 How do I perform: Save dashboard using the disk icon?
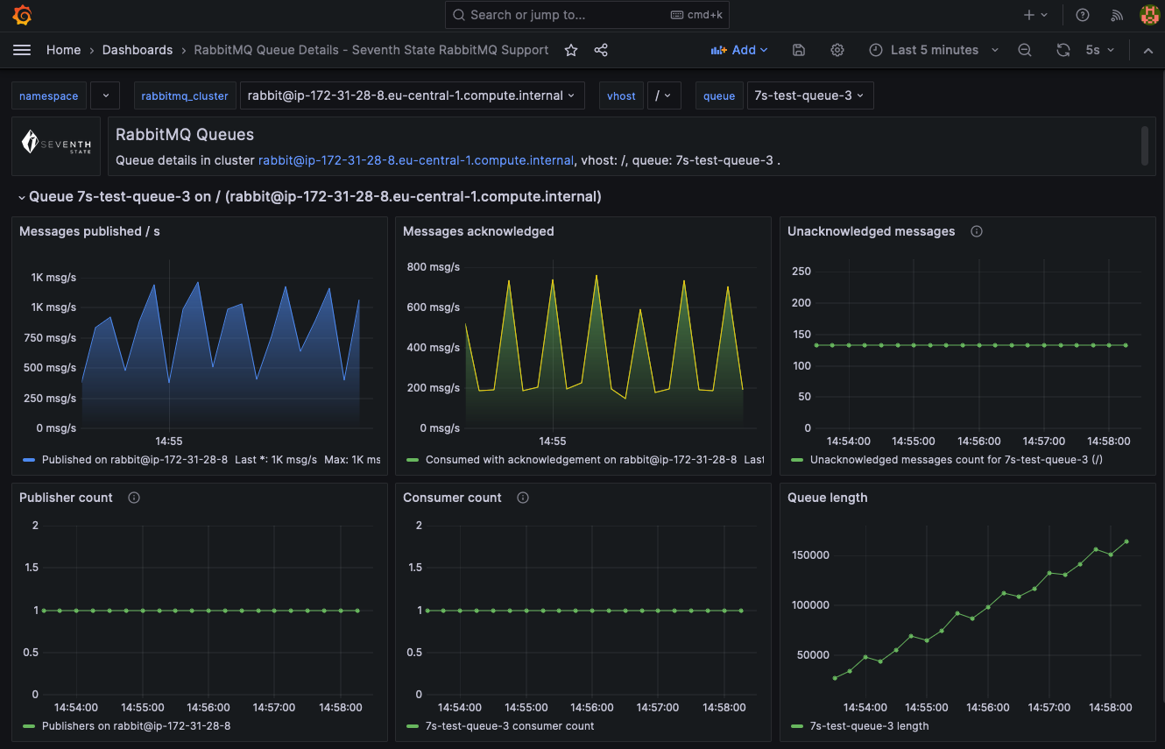tap(799, 50)
